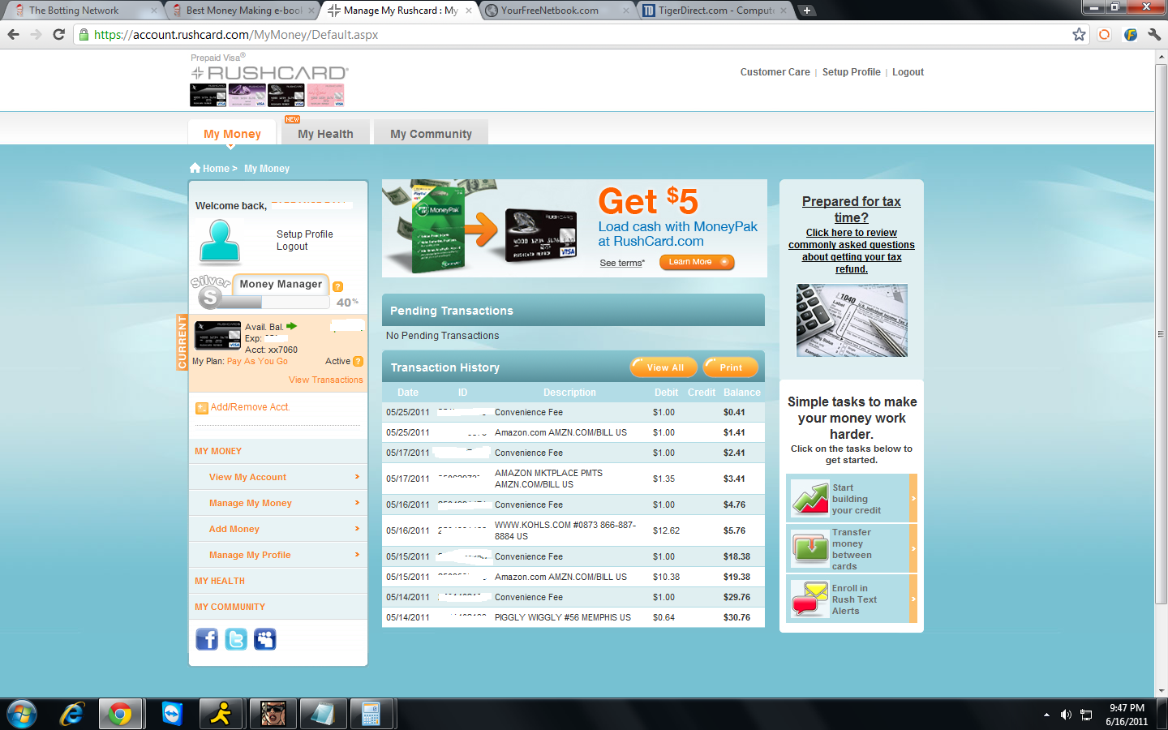Click the green Avail. Bal. arrow icon

(292, 326)
